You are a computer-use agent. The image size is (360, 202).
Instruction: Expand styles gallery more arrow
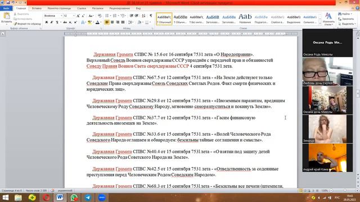(320, 23)
